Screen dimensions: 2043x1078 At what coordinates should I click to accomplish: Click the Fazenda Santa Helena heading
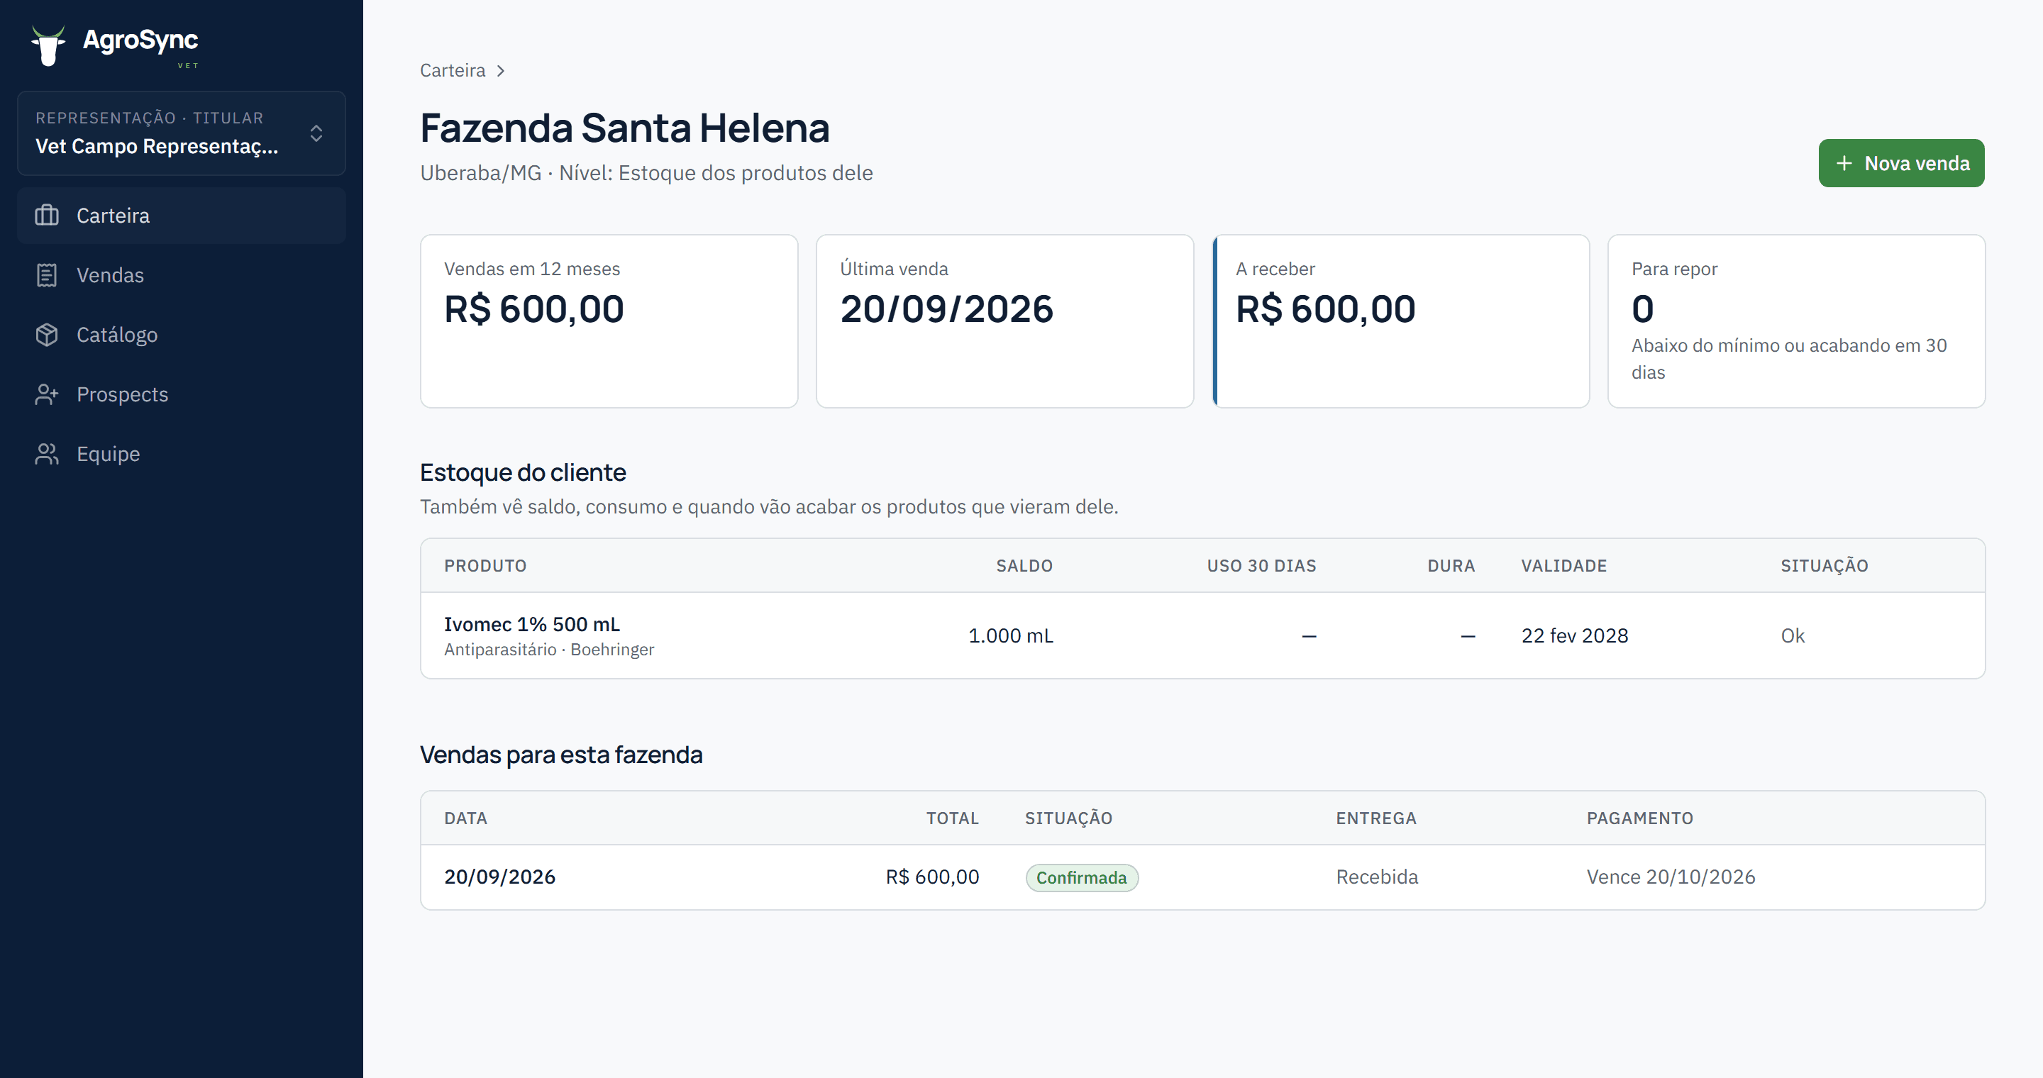coord(624,128)
